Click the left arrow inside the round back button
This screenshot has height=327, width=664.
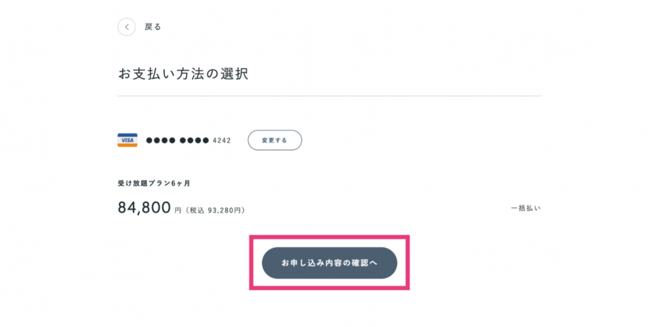127,27
